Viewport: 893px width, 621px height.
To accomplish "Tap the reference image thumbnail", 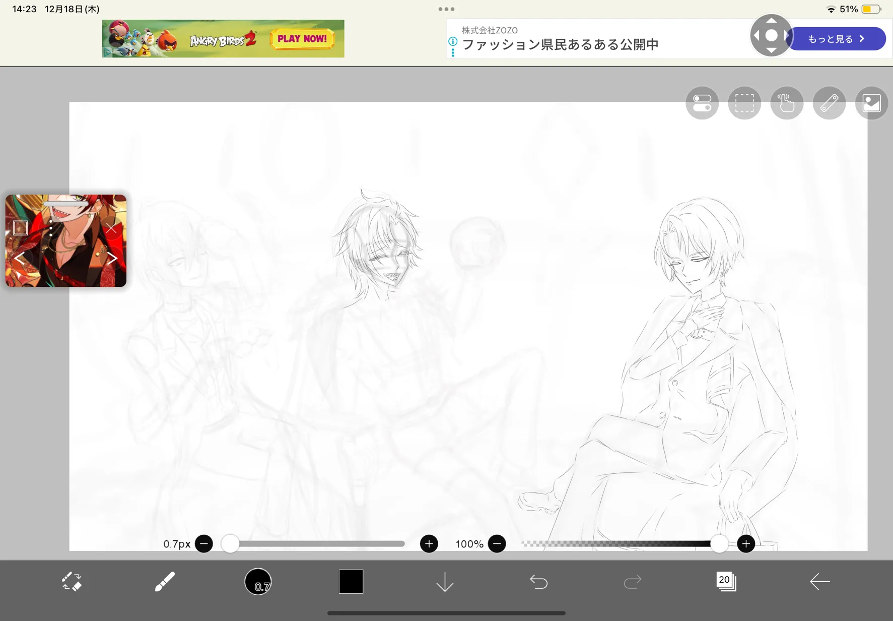I will point(66,241).
